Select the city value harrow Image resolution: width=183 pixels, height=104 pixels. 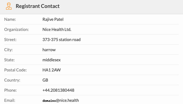pos(49,50)
